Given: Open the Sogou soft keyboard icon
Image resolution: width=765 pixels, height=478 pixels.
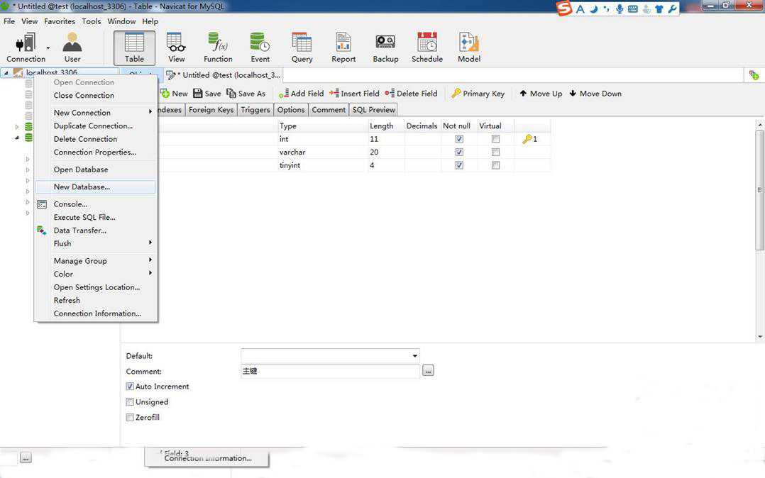Looking at the screenshot, I should click(633, 9).
